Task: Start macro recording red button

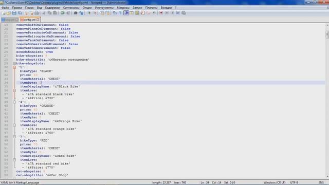Action: (x=161, y=13)
